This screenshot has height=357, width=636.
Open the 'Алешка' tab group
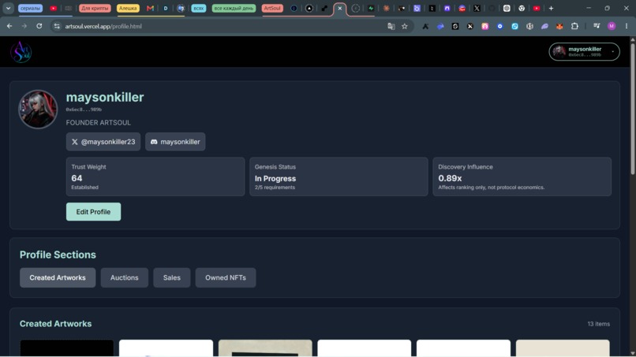128,8
